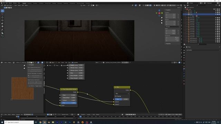Open Task View on the taskbar
Screen dimensions: 221x124
pyautogui.click(x=36, y=122)
